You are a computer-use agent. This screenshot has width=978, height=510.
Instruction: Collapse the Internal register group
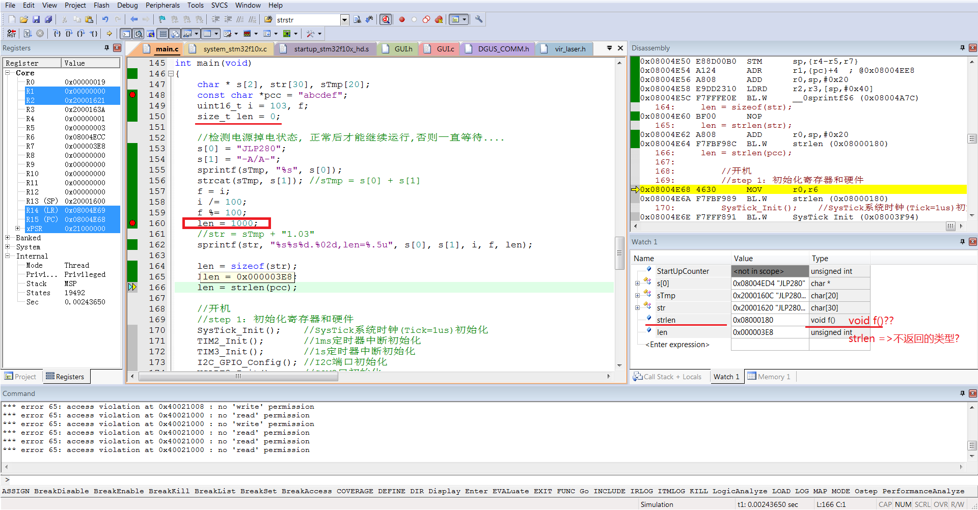pos(8,256)
